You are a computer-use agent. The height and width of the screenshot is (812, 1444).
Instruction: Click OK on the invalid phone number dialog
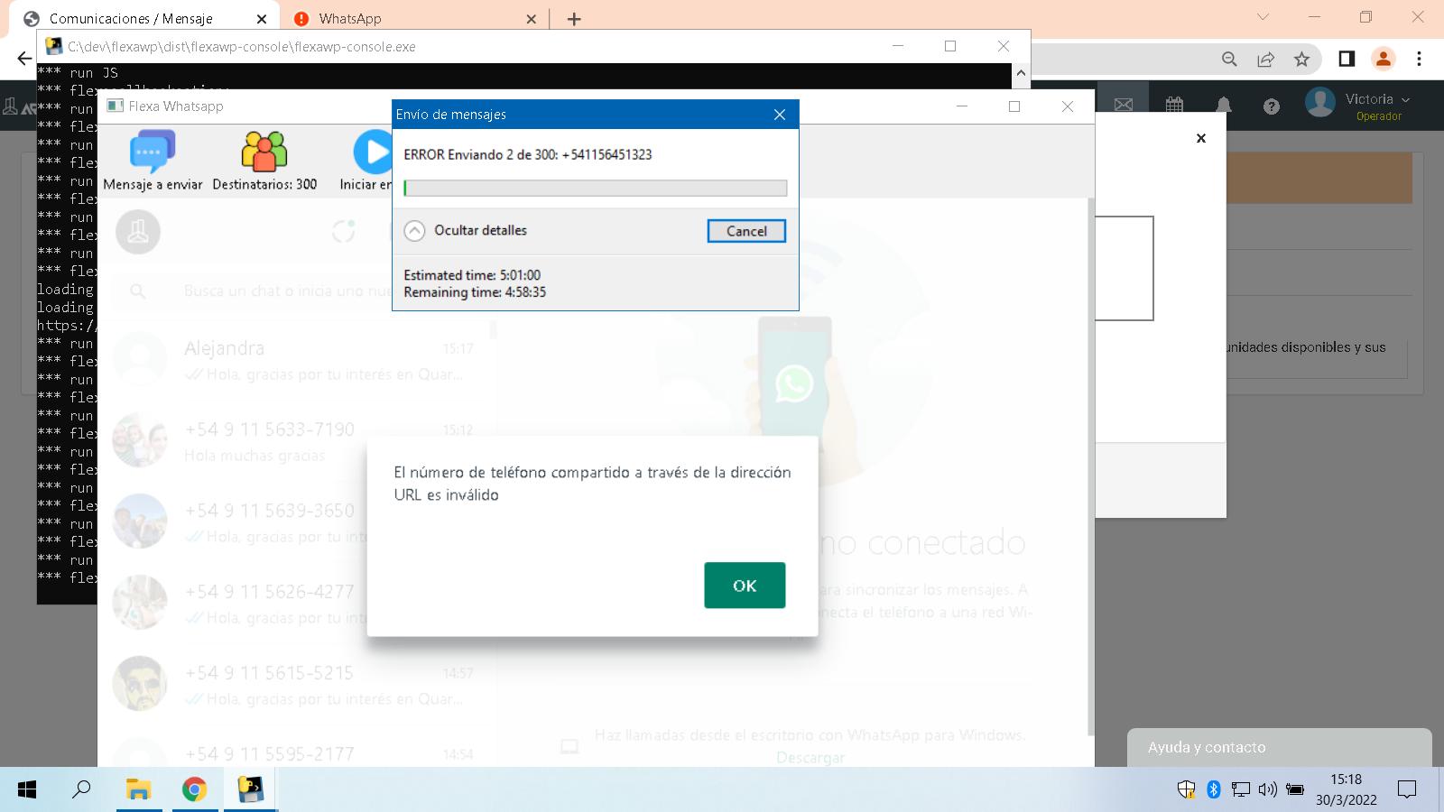click(x=745, y=586)
